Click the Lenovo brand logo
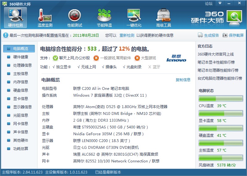247x176 pixels. coord(176,58)
